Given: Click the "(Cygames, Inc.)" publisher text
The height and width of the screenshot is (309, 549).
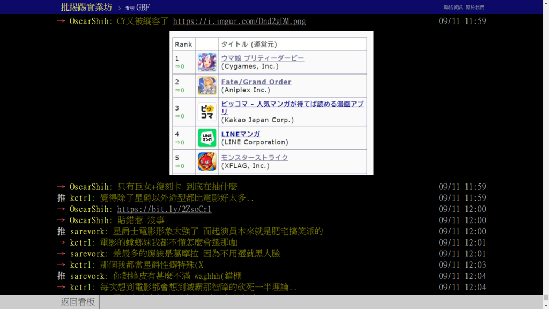Looking at the screenshot, I should [x=250, y=66].
